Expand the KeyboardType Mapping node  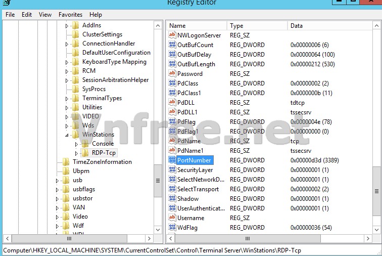point(67,62)
